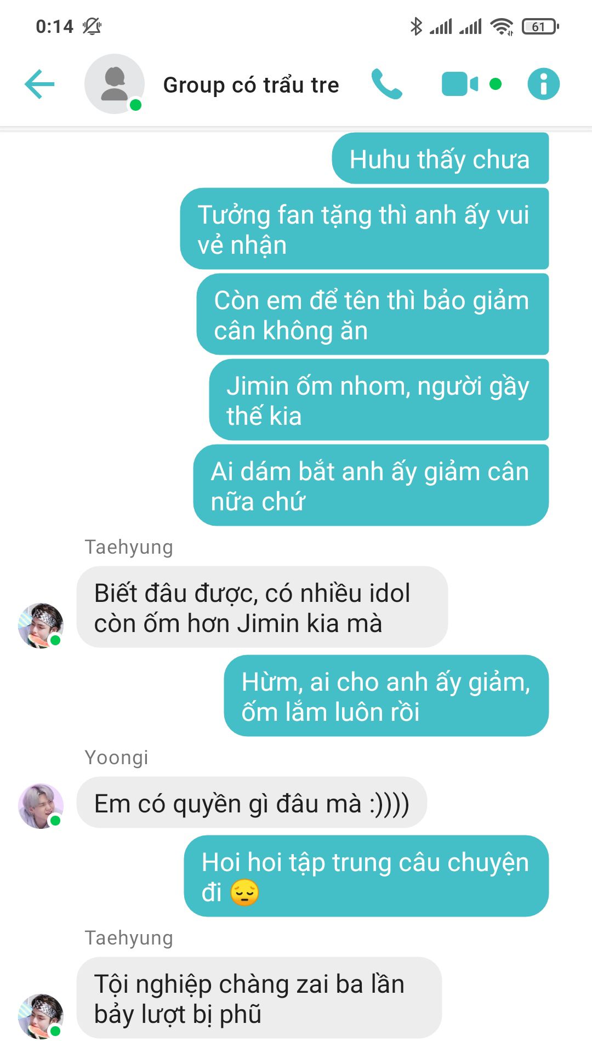Select the 'Em có quyền gì đâu mà' message
The width and height of the screenshot is (592, 1041).
tap(252, 803)
